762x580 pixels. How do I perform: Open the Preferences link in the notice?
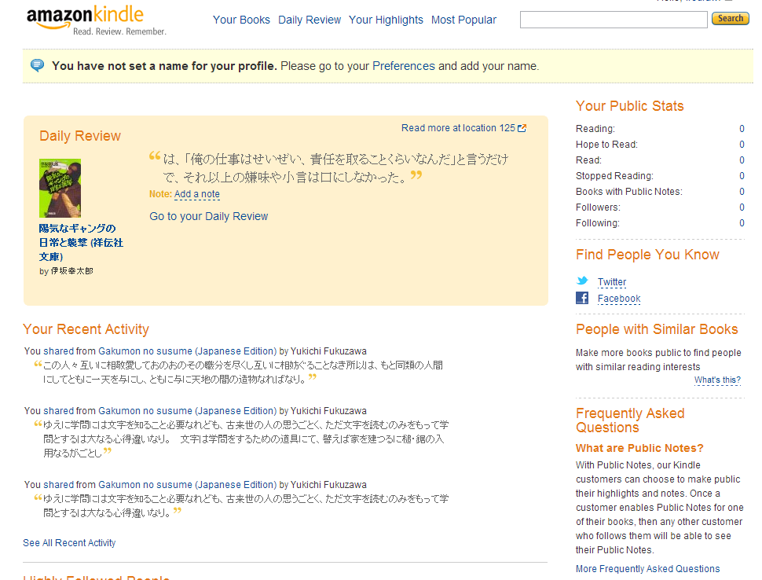(x=403, y=66)
